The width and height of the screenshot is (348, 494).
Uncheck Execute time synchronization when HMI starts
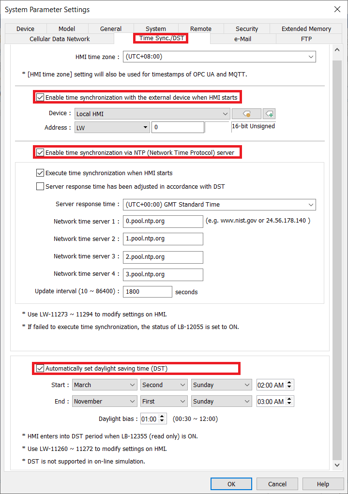tap(40, 173)
